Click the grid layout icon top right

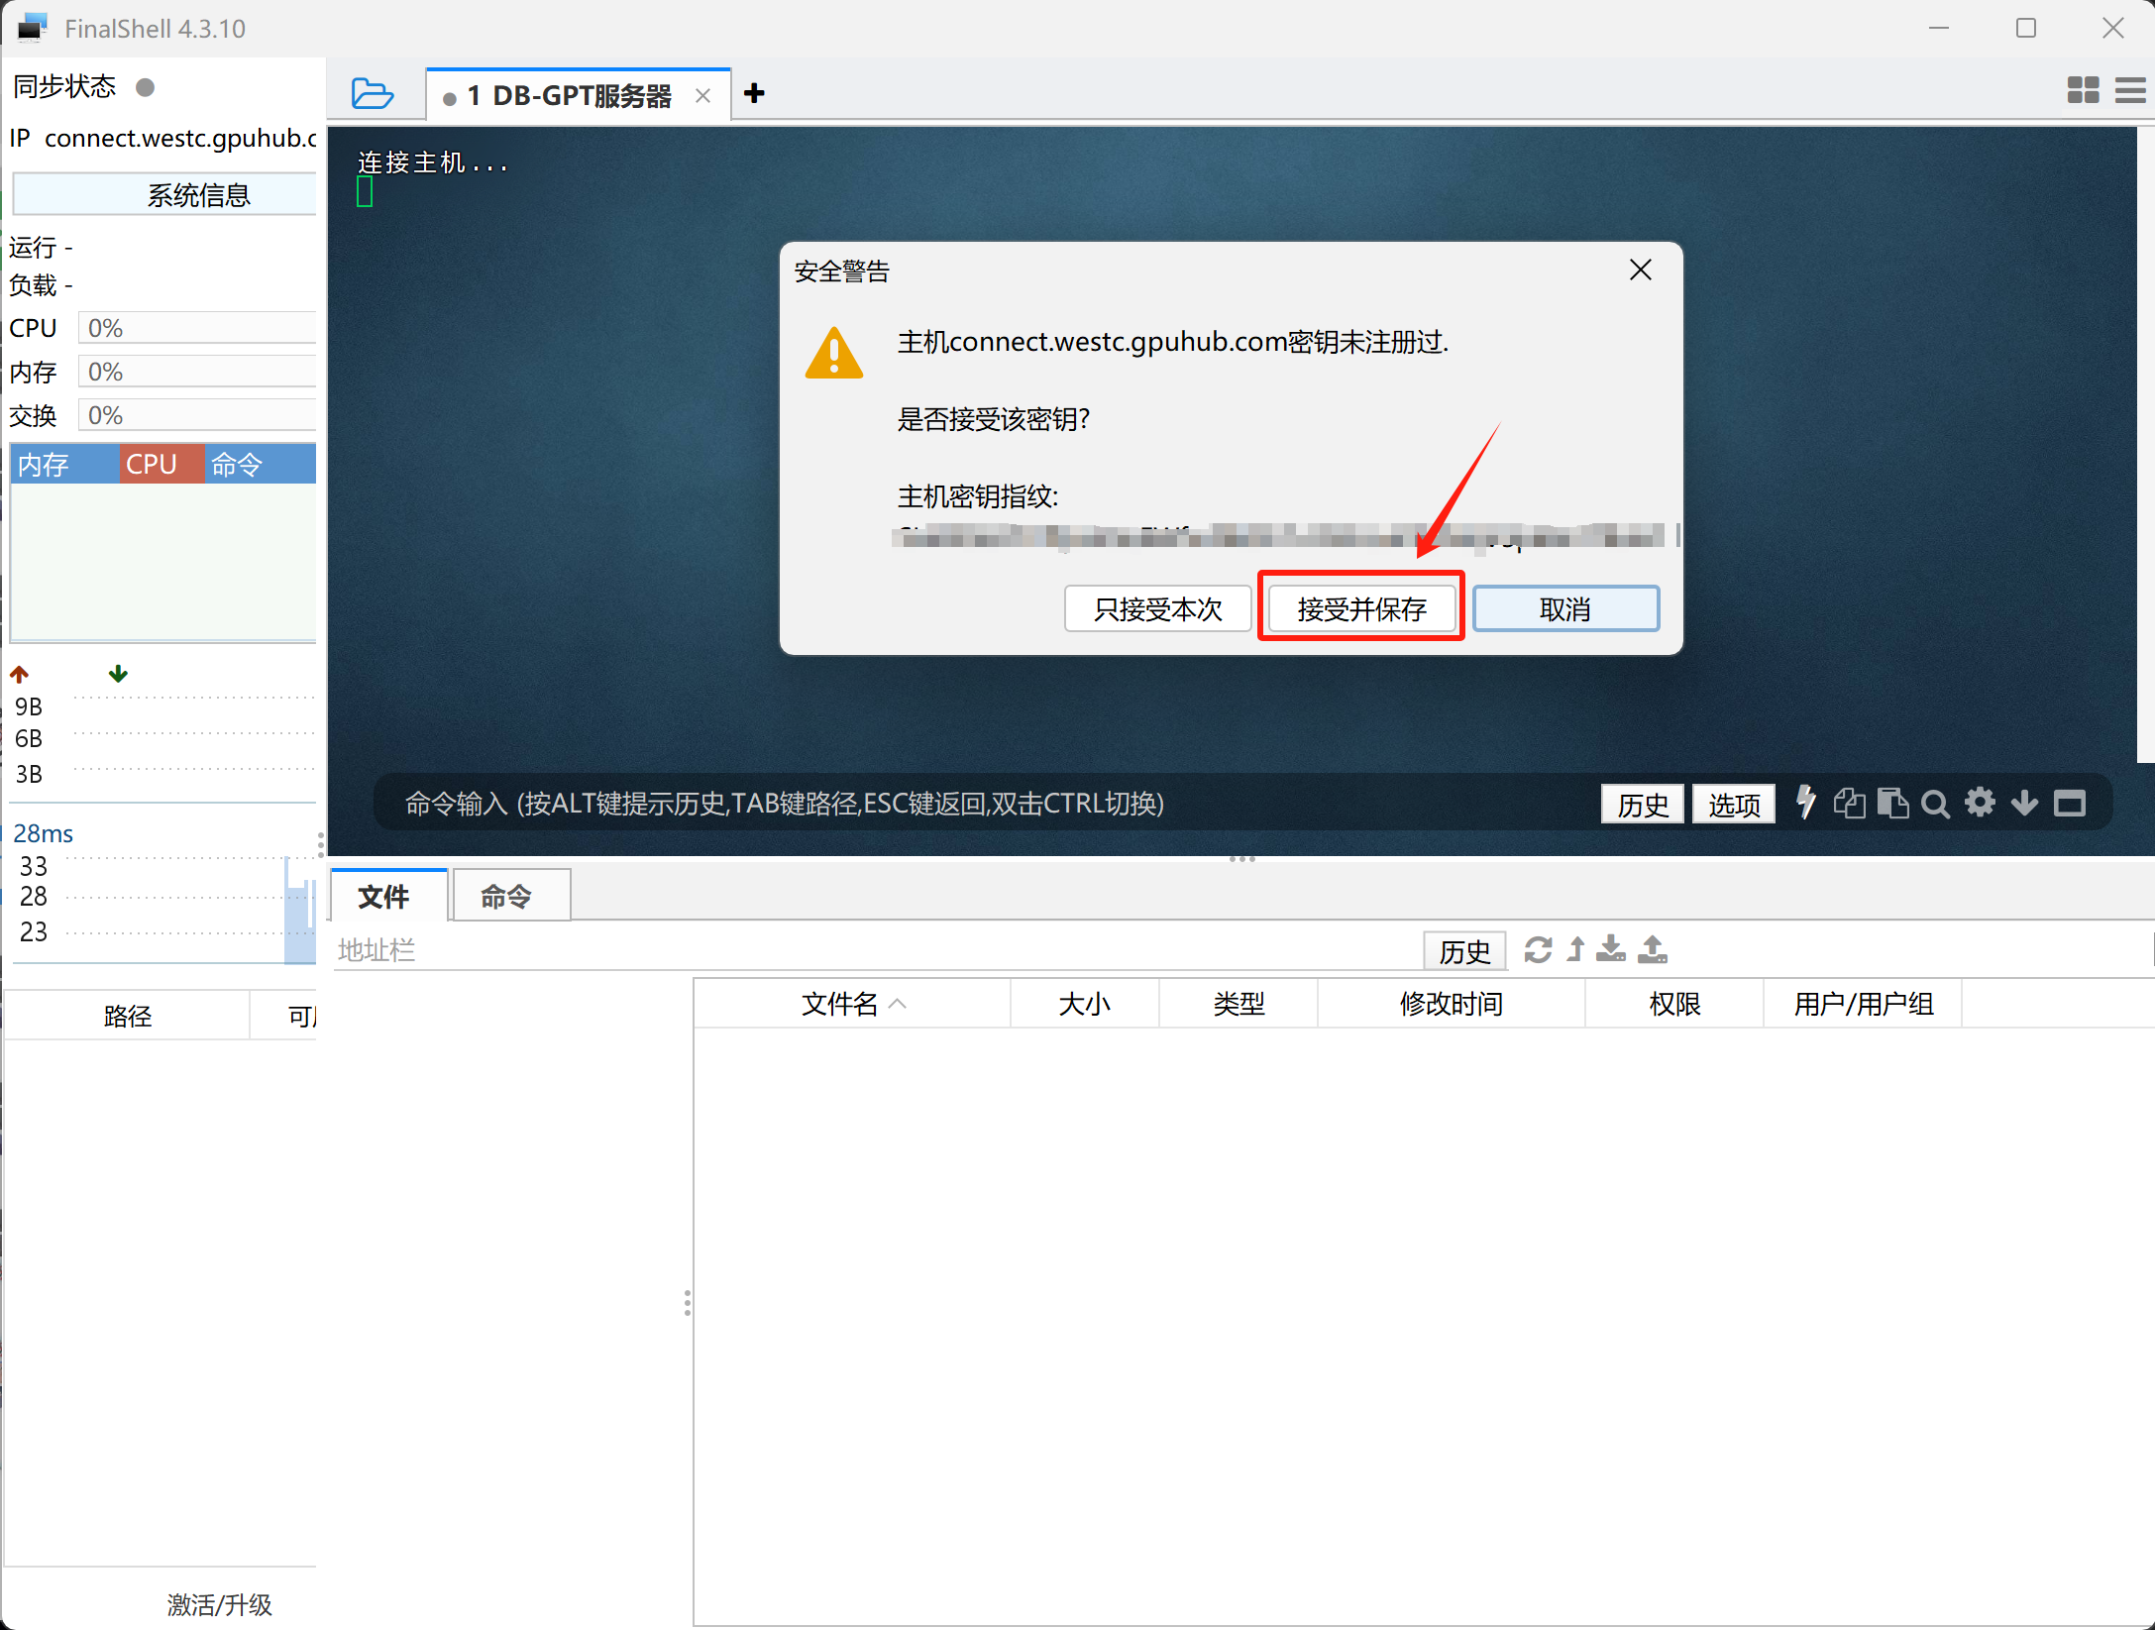pos(2083,90)
